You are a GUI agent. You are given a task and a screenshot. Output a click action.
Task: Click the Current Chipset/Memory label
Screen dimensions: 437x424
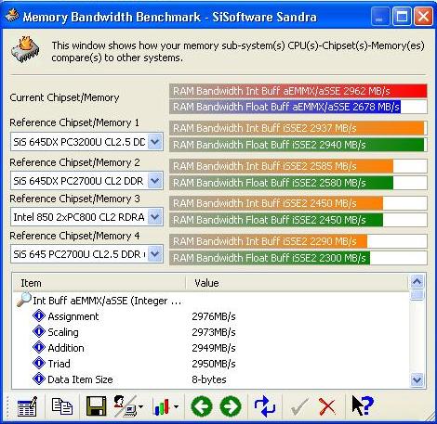point(64,97)
